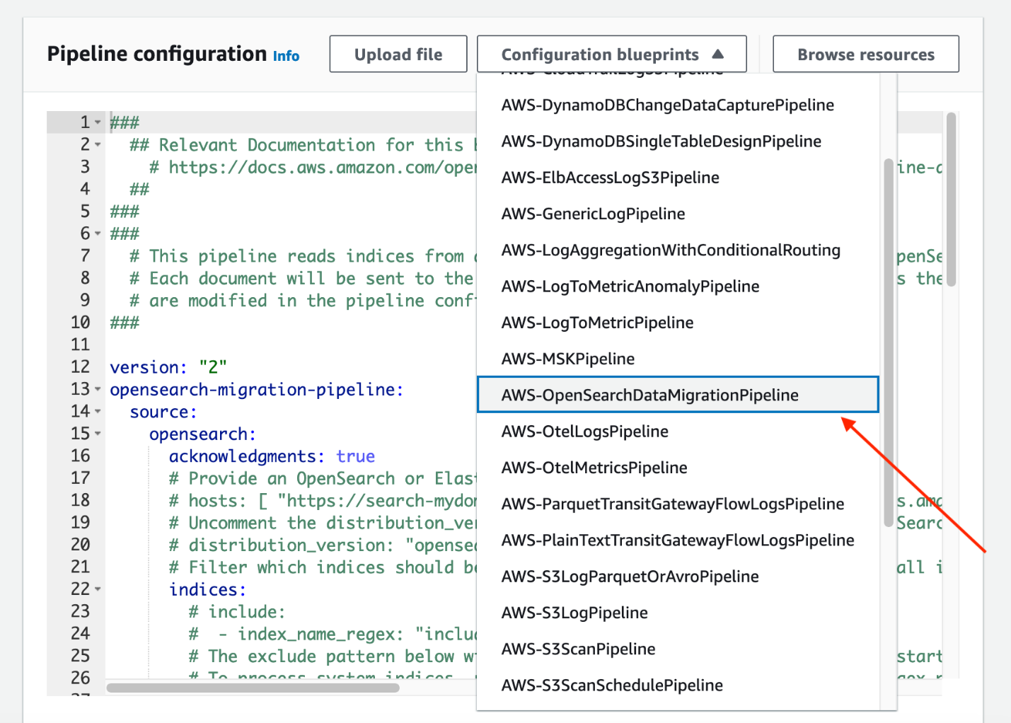This screenshot has height=723, width=1011.
Task: Fold the source block at line 14
Action: (x=98, y=412)
